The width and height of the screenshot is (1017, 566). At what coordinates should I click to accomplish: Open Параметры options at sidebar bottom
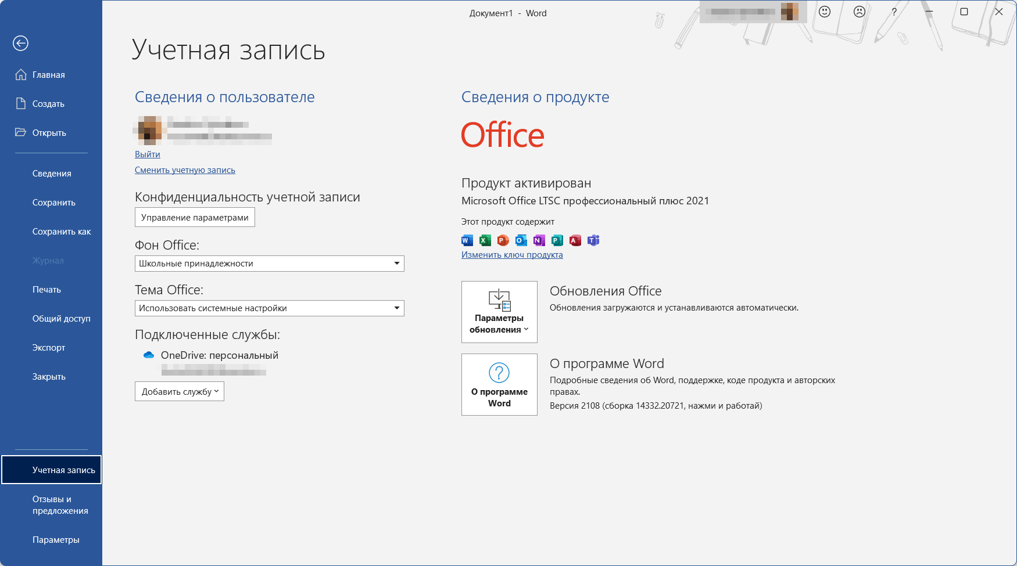[56, 540]
